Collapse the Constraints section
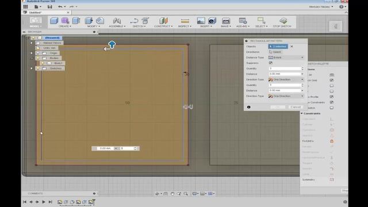This screenshot has height=207, width=368. pyautogui.click(x=302, y=113)
